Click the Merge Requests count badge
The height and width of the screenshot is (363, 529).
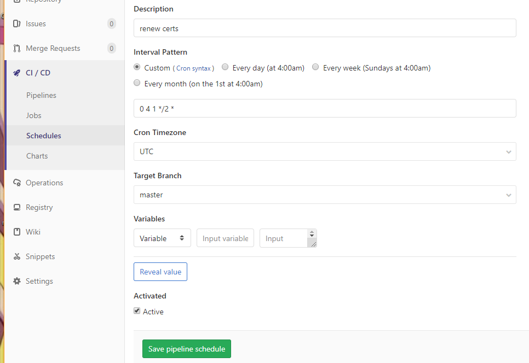111,49
